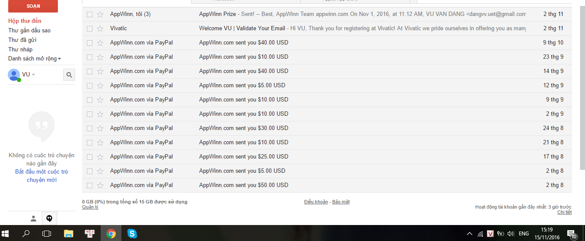585x241 pixels.
Task: Open the VU status dropdown arrow
Action: click(33, 75)
